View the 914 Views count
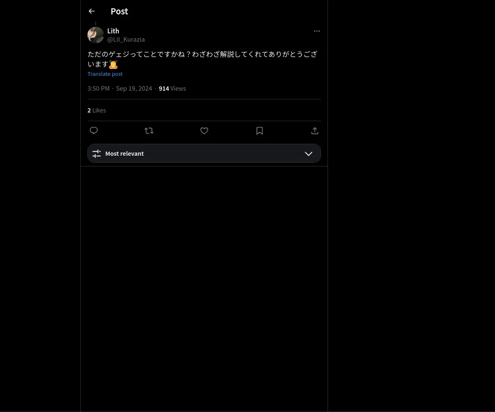This screenshot has height=412, width=495. pos(172,88)
